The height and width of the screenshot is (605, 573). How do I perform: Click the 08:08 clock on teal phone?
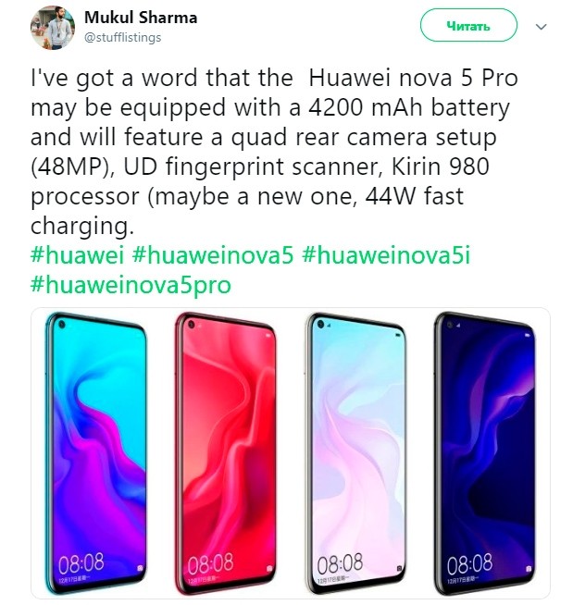point(81,563)
